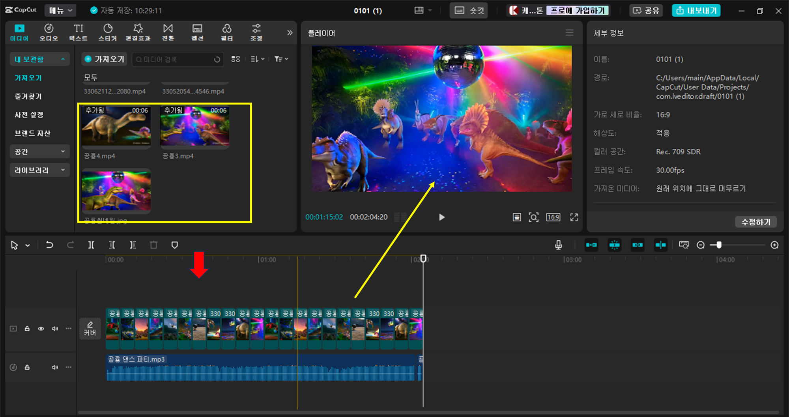Click the player zoom-focus icon

pyautogui.click(x=533, y=217)
